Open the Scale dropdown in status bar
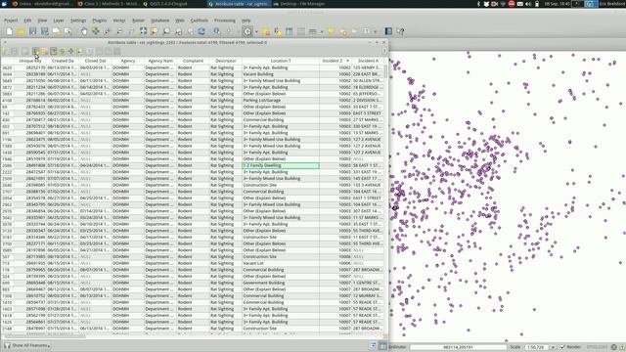 [x=553, y=347]
